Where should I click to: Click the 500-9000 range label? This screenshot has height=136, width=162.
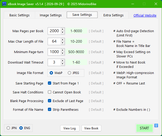pyautogui.click(x=76, y=52)
